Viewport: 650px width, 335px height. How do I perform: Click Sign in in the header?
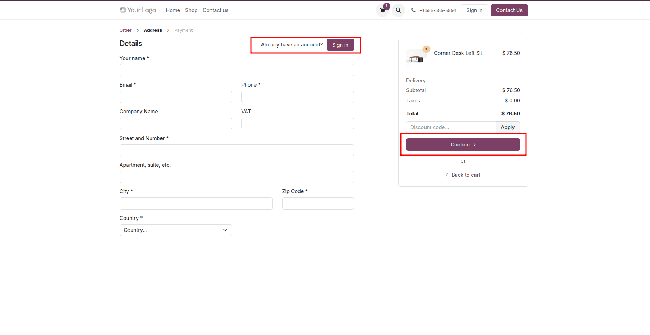(474, 10)
